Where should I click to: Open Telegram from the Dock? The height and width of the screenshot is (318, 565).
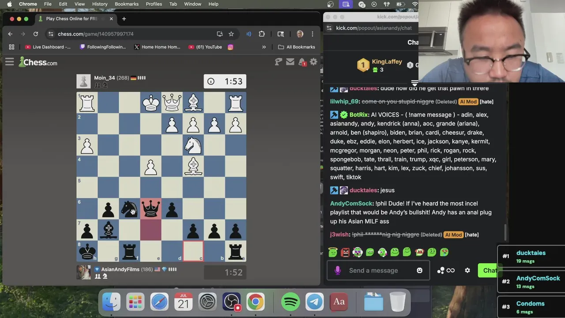(x=315, y=302)
